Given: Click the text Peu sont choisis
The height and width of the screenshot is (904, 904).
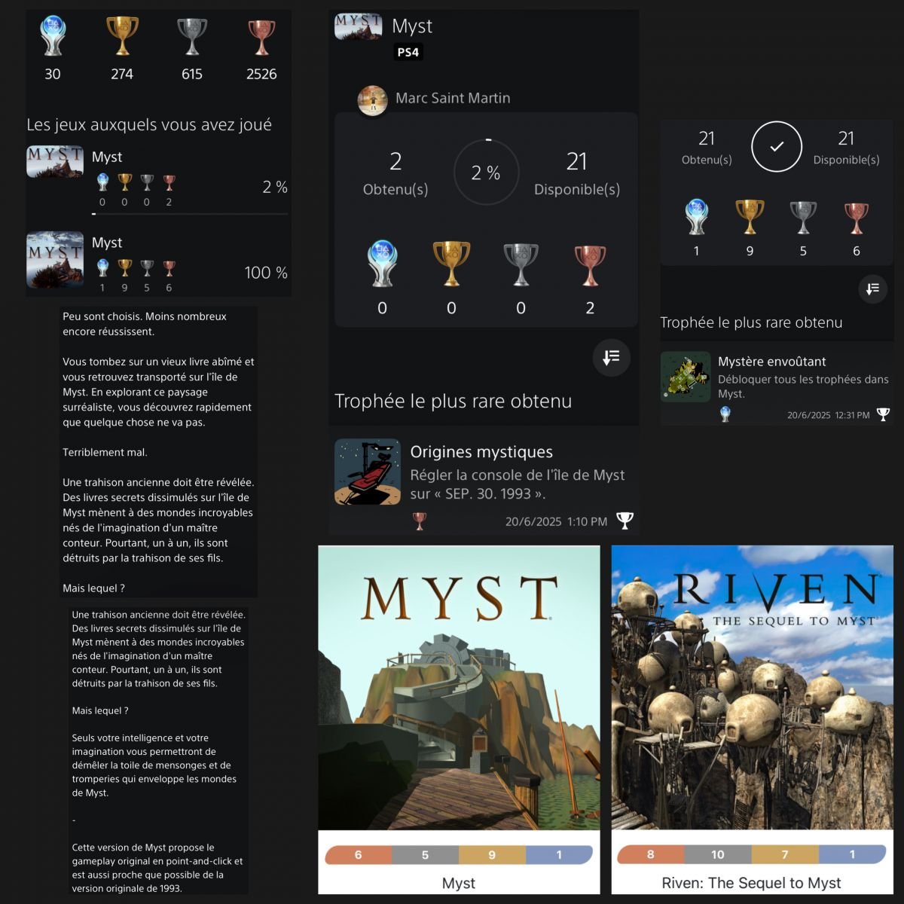Looking at the screenshot, I should click(102, 316).
